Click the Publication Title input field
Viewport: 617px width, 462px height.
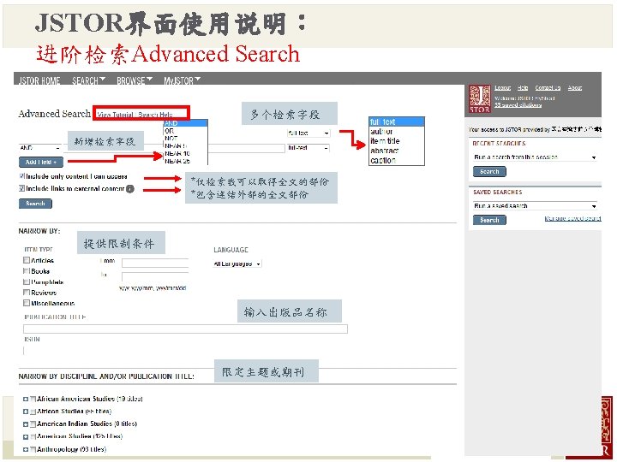coord(185,329)
